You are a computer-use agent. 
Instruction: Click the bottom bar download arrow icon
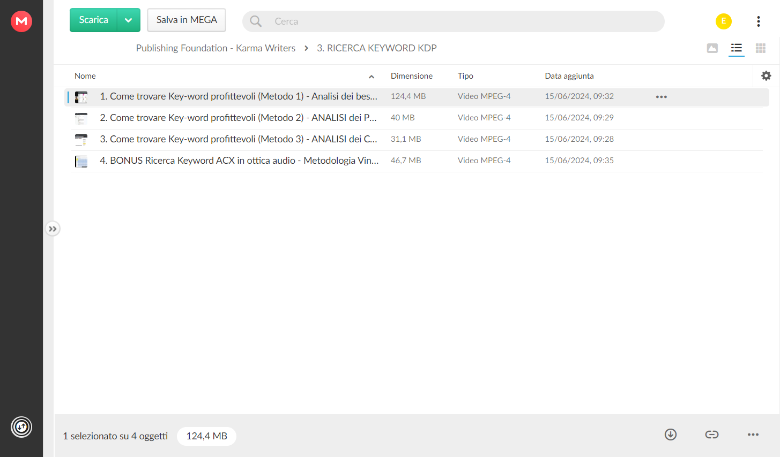click(671, 435)
